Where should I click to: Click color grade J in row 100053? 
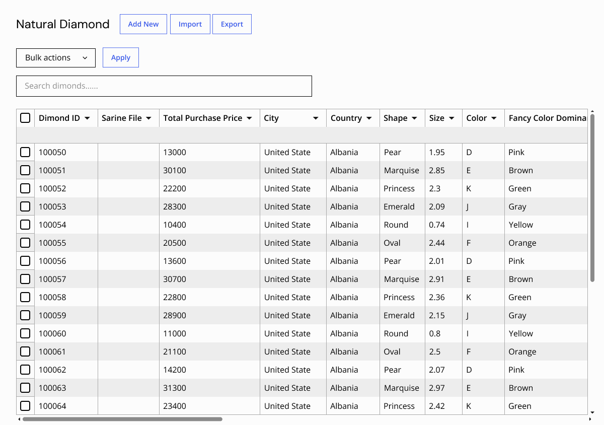pyautogui.click(x=483, y=206)
